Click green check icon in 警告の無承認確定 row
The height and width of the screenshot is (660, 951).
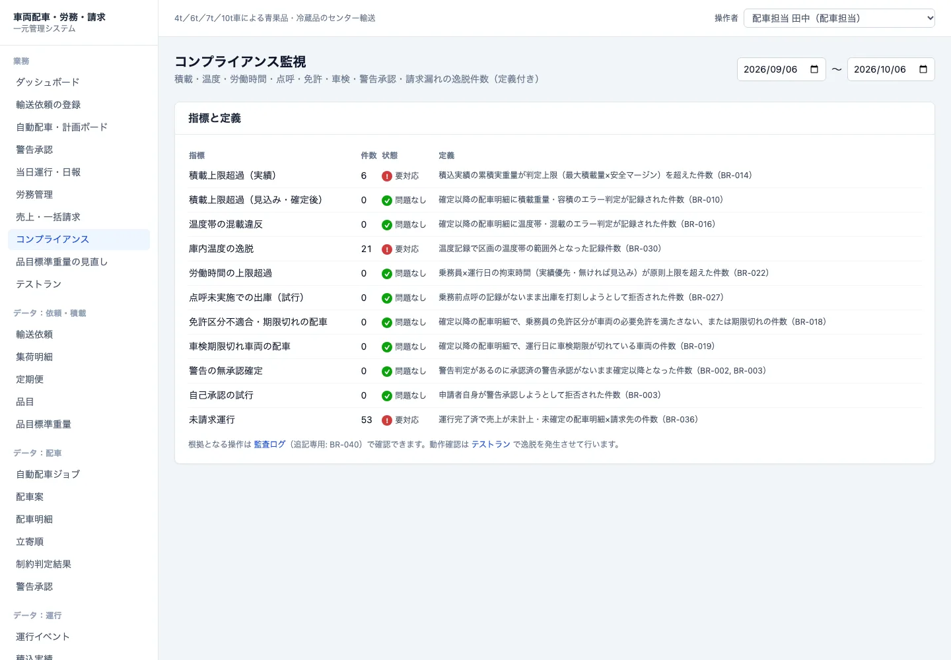387,372
